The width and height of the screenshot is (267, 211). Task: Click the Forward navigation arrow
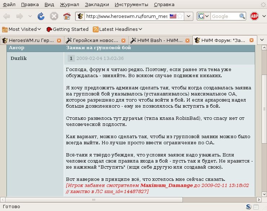click(x=19, y=16)
